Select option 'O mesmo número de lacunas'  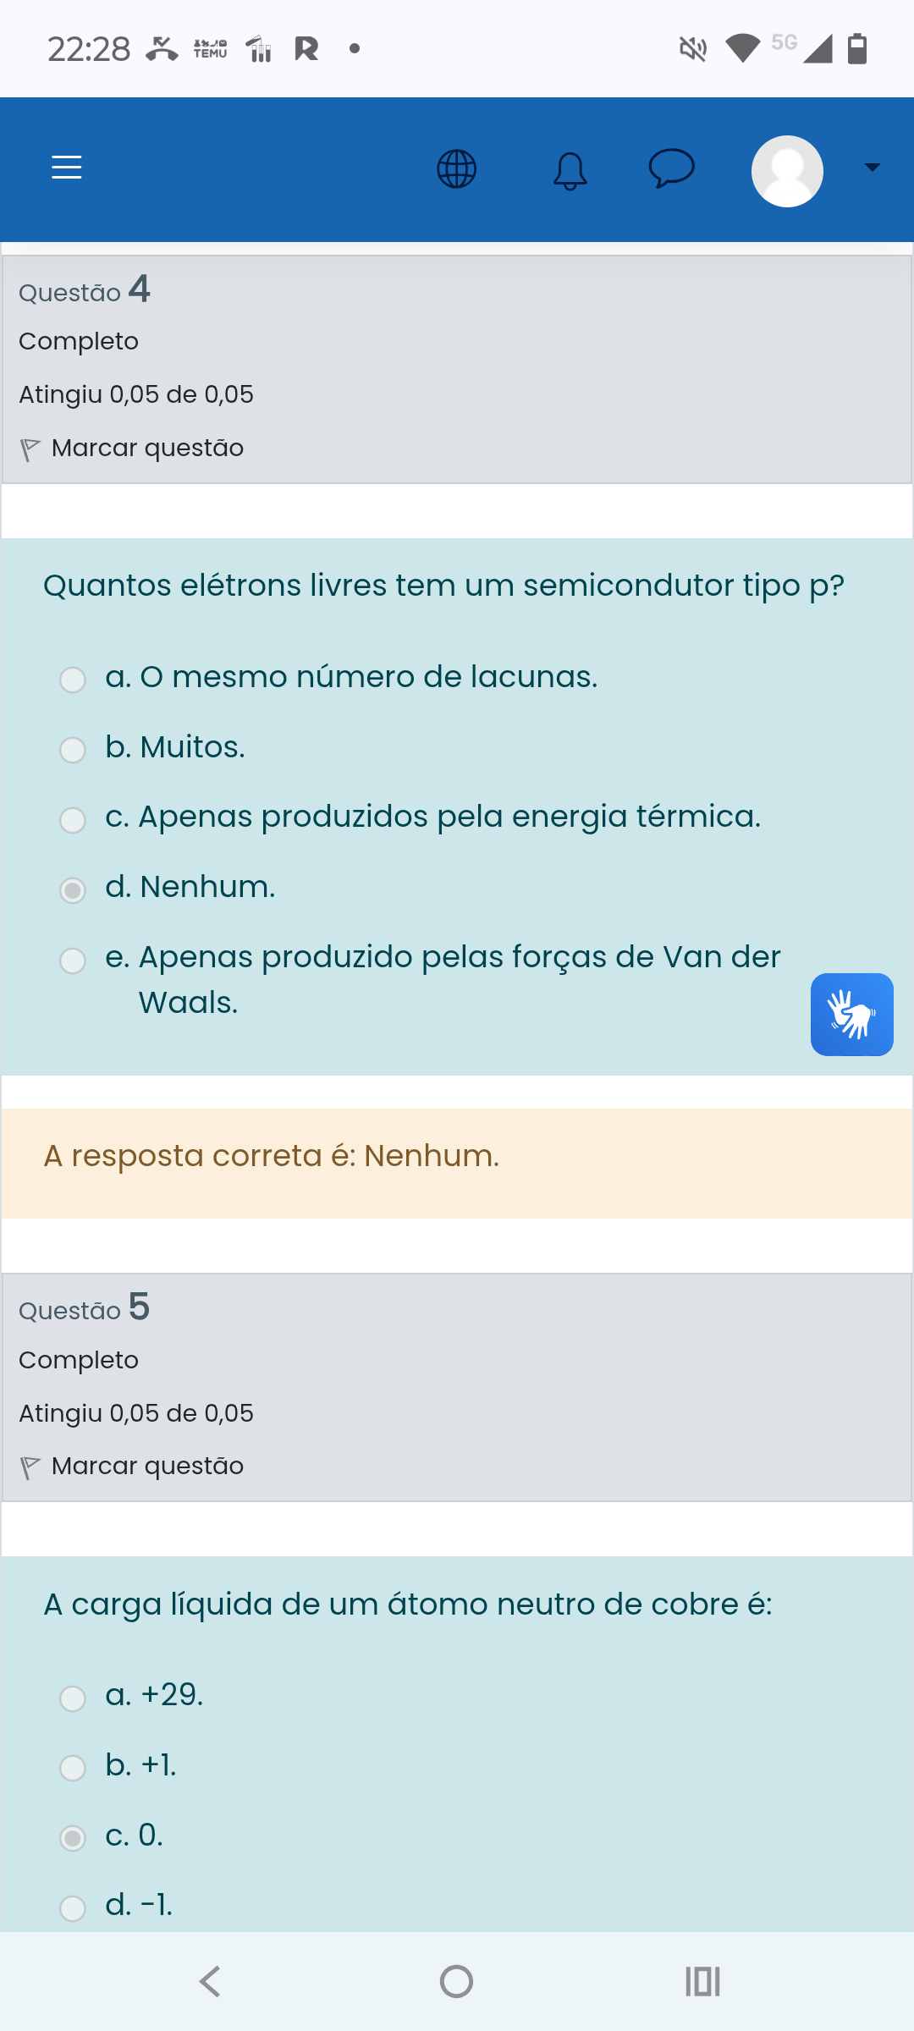[73, 680]
